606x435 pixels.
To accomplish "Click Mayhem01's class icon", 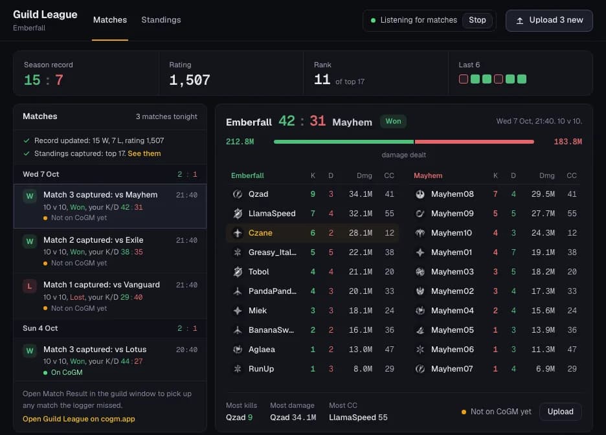I will [x=420, y=252].
